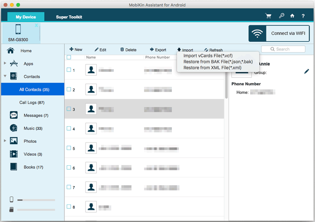This screenshot has height=222, width=315.
Task: Click the contact list scrollbar
Action: (x=226, y=85)
